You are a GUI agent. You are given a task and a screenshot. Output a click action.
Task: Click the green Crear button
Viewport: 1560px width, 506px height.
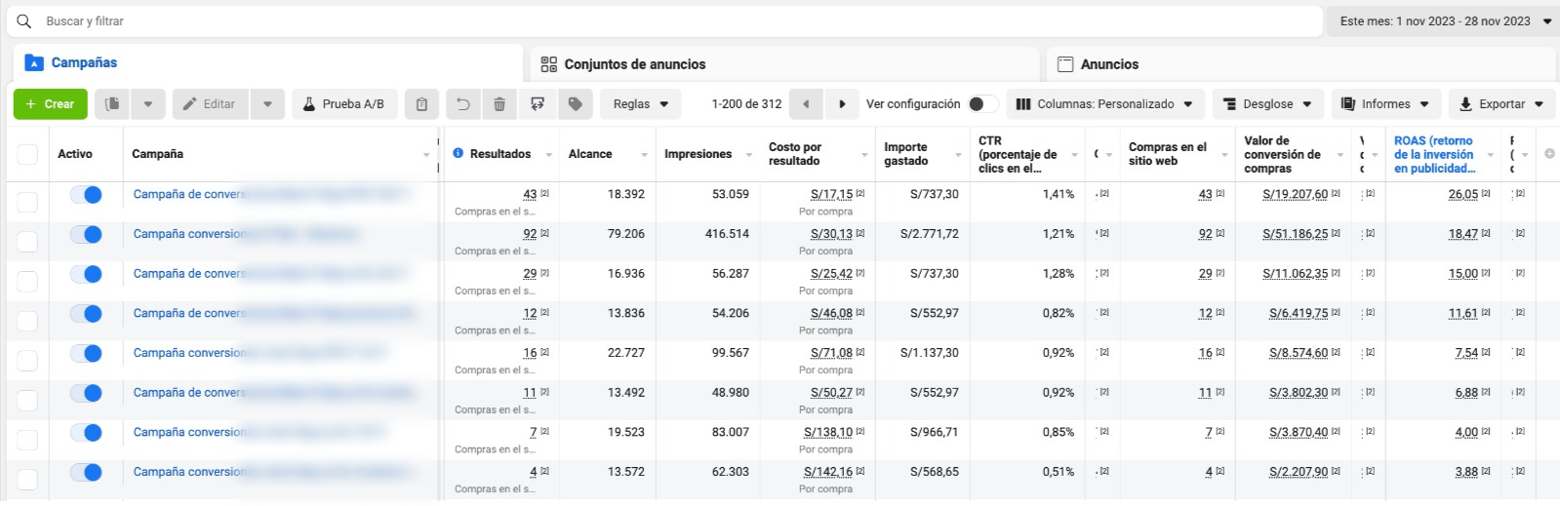(x=51, y=104)
